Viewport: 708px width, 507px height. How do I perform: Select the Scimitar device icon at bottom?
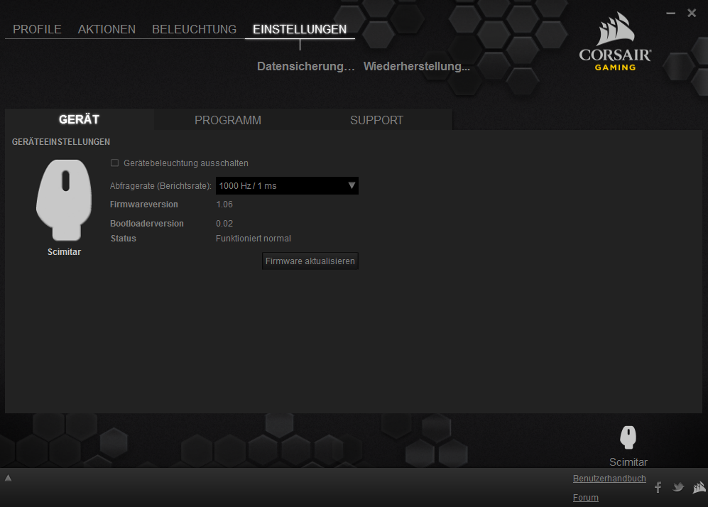tap(628, 437)
